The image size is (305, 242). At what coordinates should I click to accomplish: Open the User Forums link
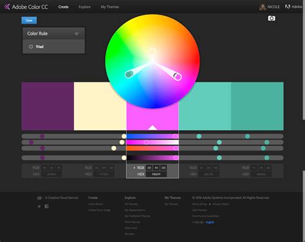click(x=199, y=210)
